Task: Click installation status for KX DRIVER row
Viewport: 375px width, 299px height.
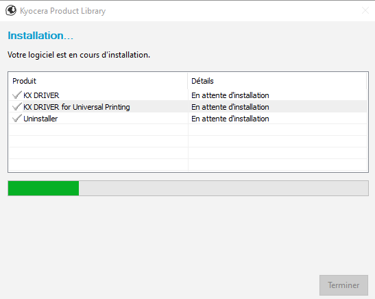Action: tap(230, 95)
